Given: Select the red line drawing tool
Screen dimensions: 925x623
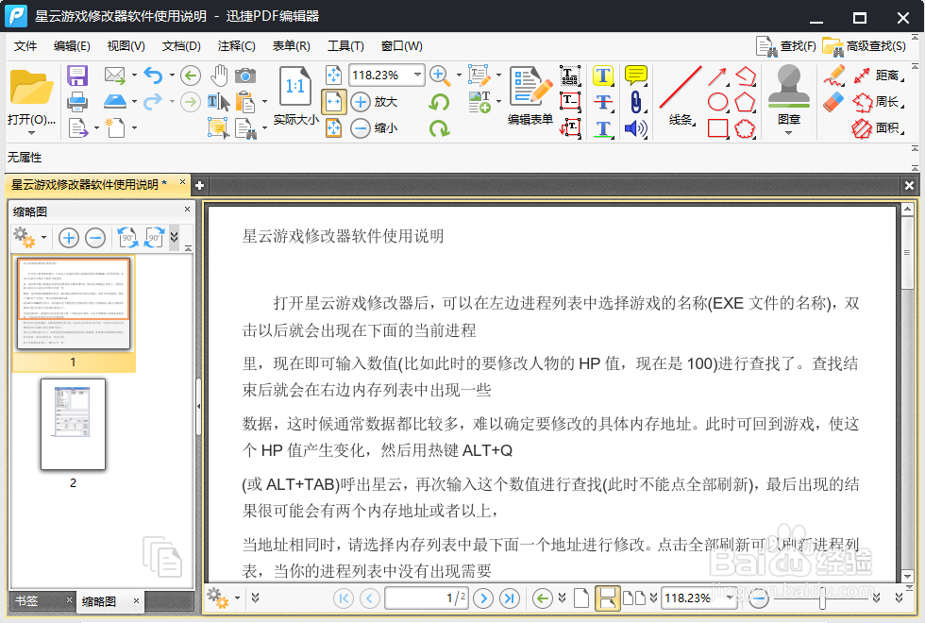Looking at the screenshot, I should pyautogui.click(x=681, y=87).
